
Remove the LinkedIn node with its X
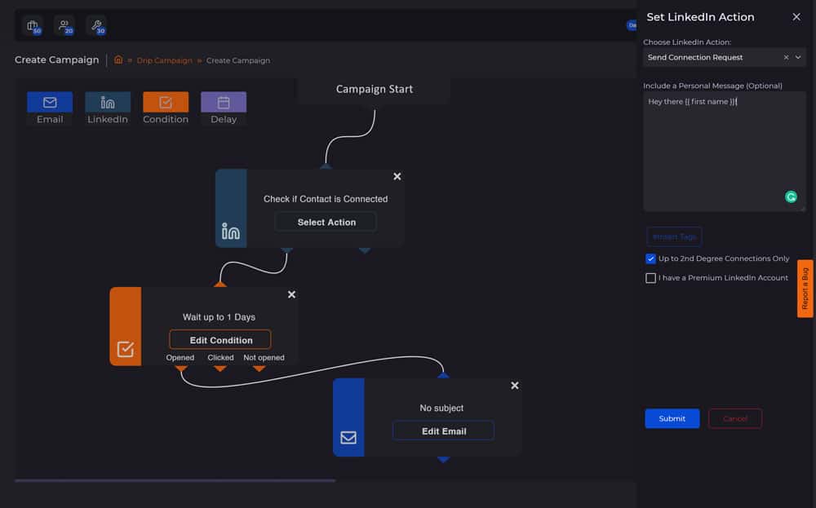click(397, 176)
